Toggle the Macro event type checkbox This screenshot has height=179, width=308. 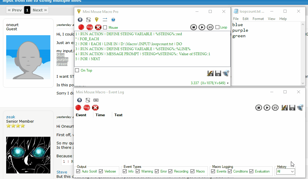click(193, 171)
